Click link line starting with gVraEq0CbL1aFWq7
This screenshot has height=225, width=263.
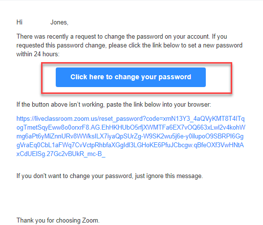coord(130,145)
